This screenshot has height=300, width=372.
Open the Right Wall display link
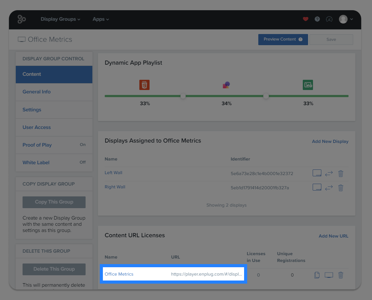tap(115, 187)
